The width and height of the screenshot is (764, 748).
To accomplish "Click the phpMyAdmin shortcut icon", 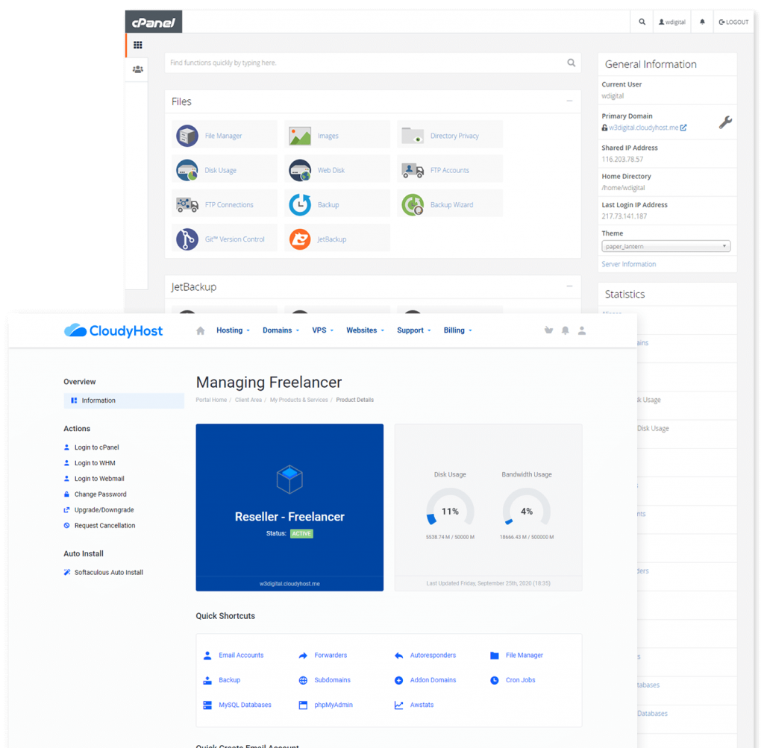I will pos(303,705).
